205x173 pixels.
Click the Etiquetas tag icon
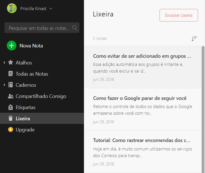tap(11, 107)
